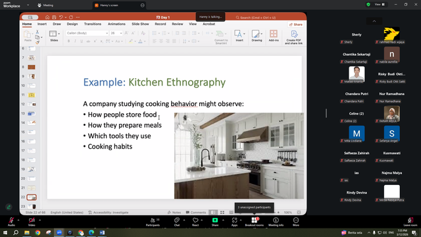Toggle Strikethrough formatting

tap(88, 41)
